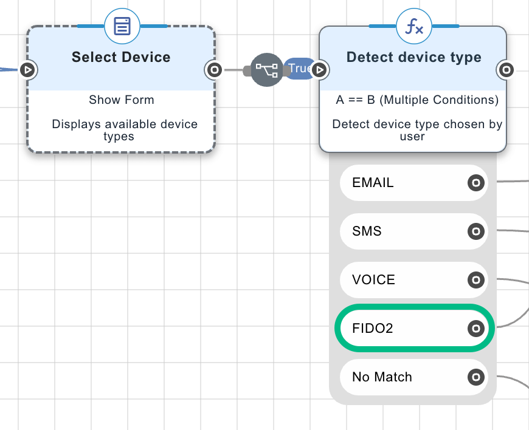Click the fx function icon on Detect device type
Screen dimensions: 529x430
(x=413, y=26)
